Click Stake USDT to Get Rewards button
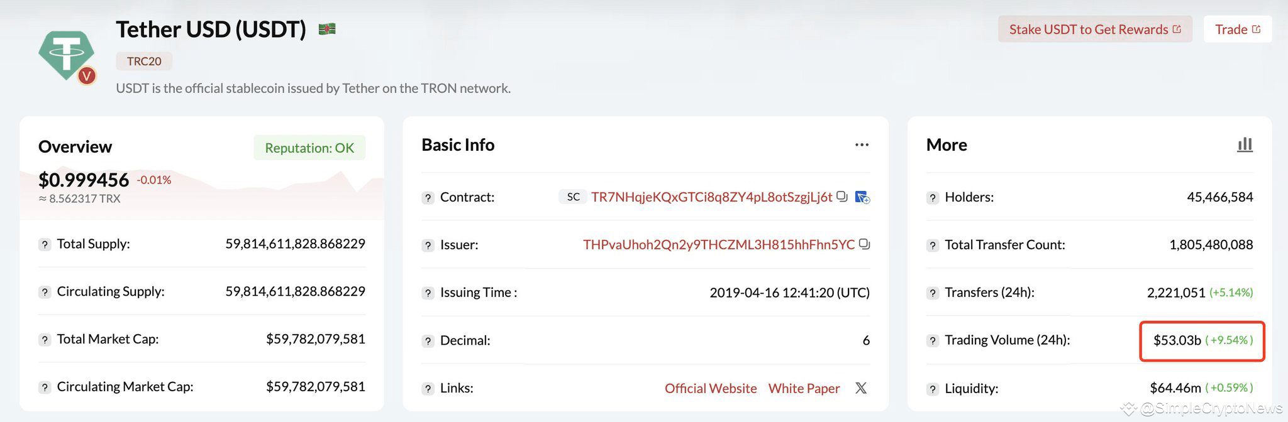 point(1095,30)
